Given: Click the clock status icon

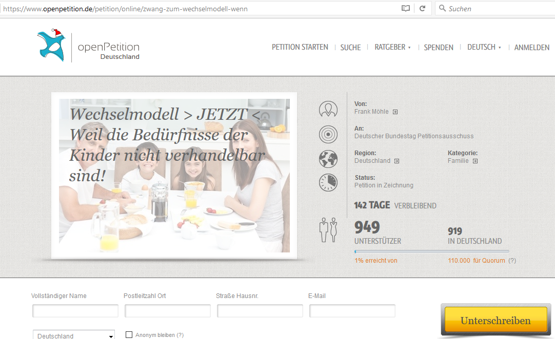Looking at the screenshot, I should click(x=328, y=183).
